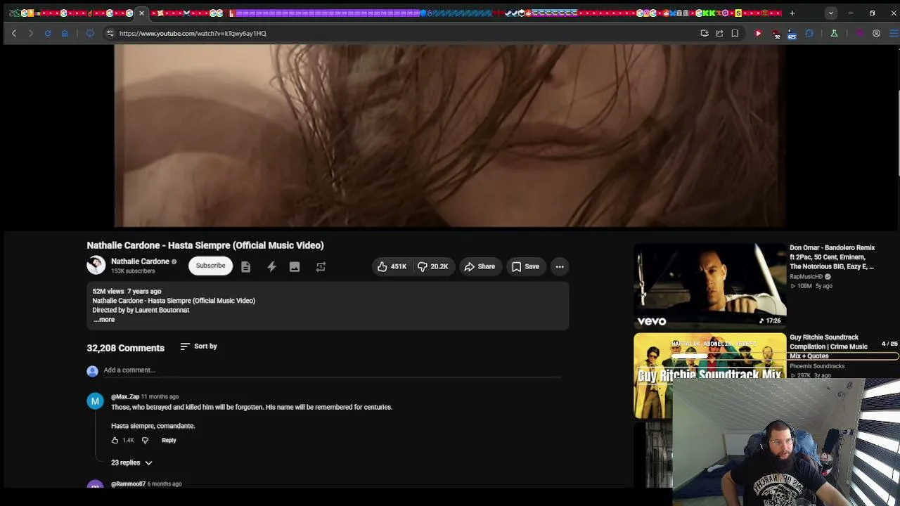Click the share page icon in toolbar
This screenshot has width=900, height=506.
click(719, 33)
